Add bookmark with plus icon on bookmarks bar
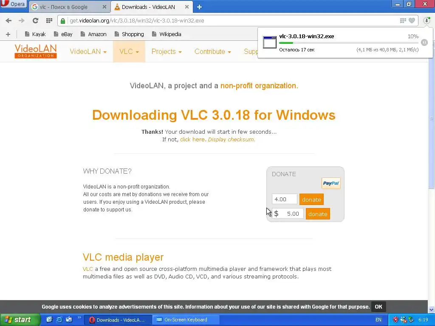435x326 pixels. (8, 34)
